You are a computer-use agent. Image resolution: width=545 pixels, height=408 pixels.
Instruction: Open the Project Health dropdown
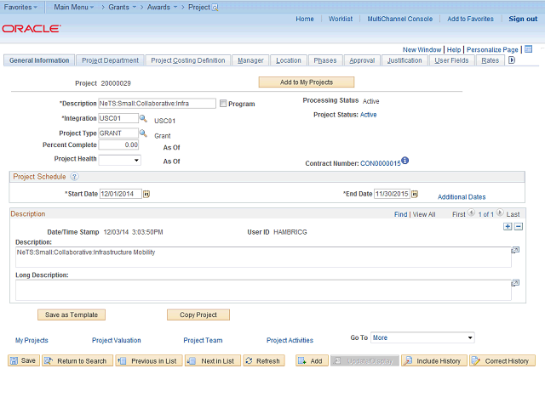[x=119, y=160]
